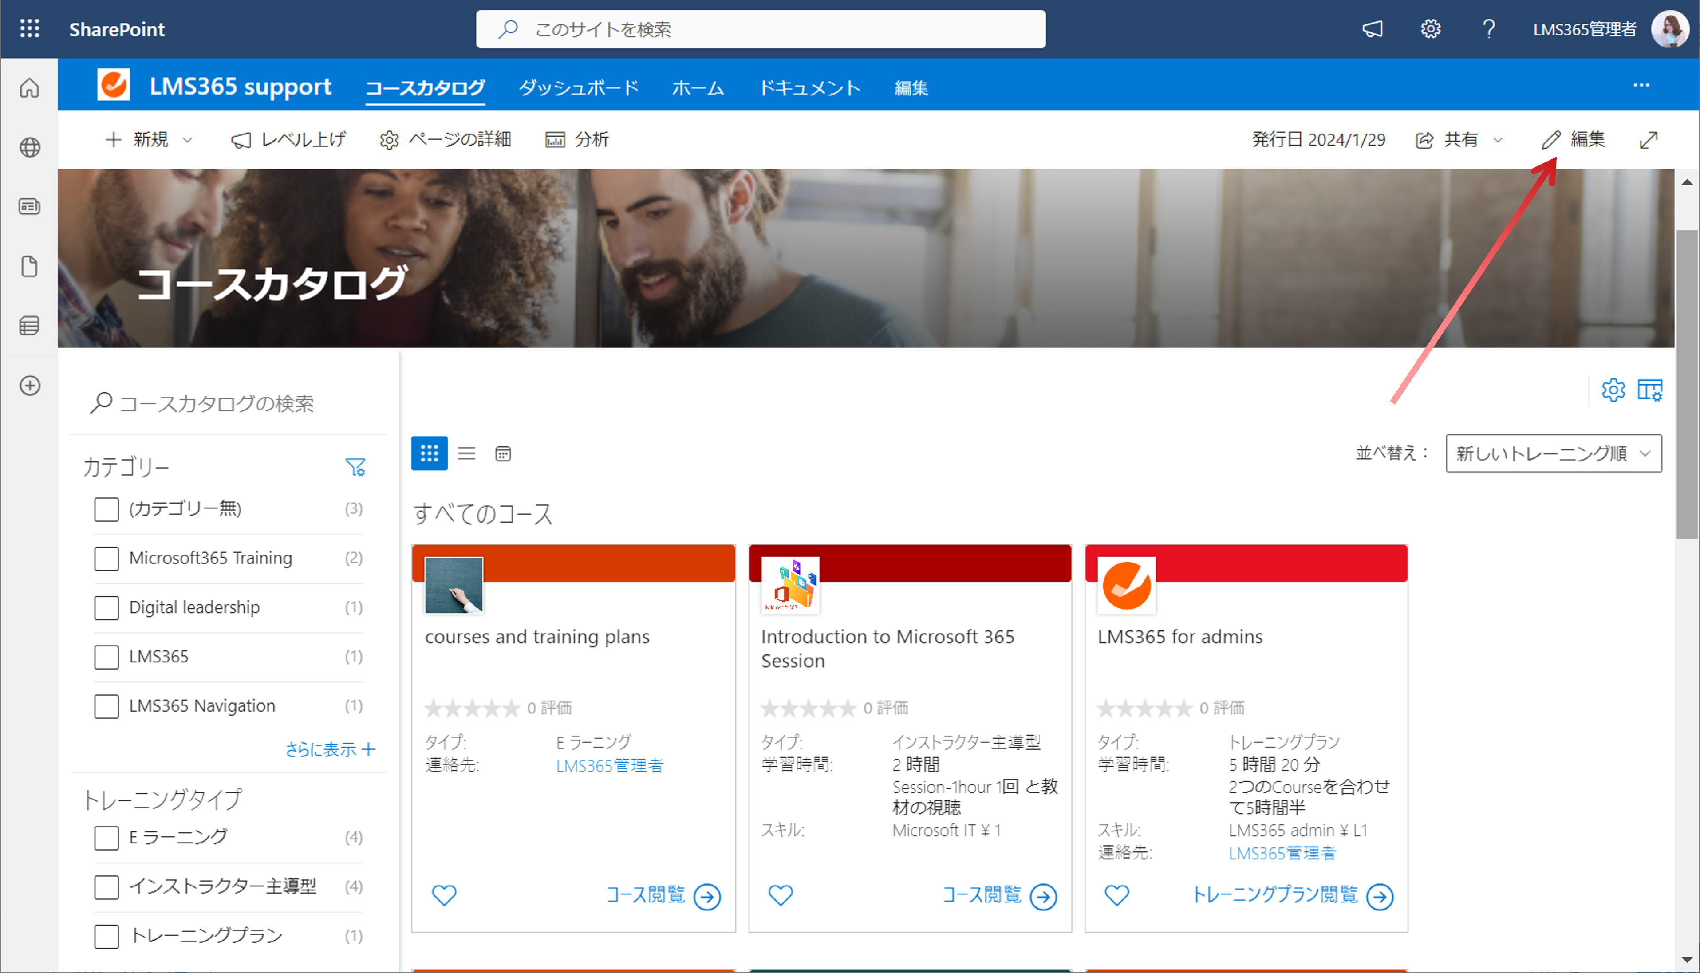Open the notifications megaphone icon in header
Screen dimensions: 1700x973
point(1372,29)
